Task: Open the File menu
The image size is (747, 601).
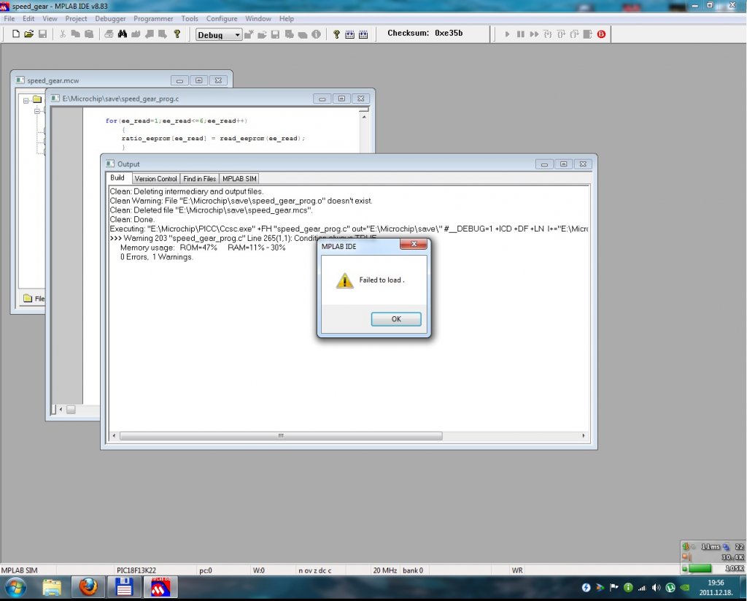Action: point(9,18)
